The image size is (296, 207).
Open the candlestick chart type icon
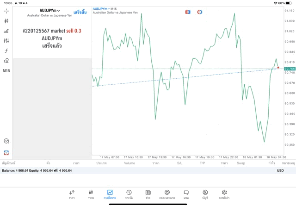(x=6, y=21)
